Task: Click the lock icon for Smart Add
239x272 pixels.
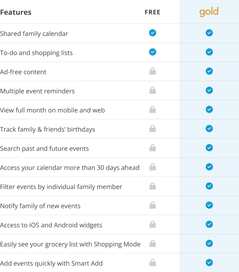Action: click(153, 262)
